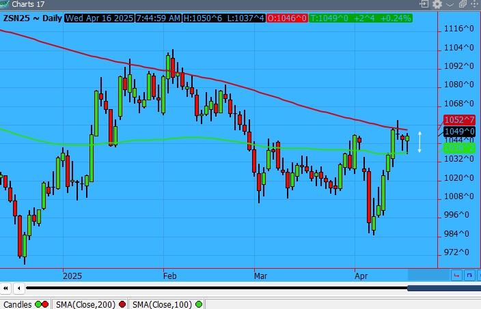Click the 984^0 price axis label
The image size is (481, 309).
click(x=456, y=234)
